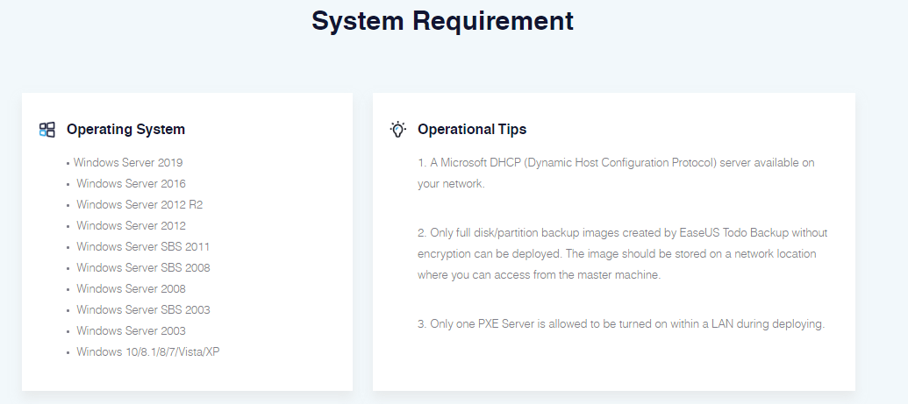This screenshot has height=404, width=908.
Task: Click the Windows Server SBS 2008 entry
Action: (x=143, y=267)
